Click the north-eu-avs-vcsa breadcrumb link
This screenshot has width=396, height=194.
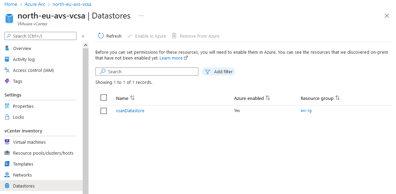tap(72, 4)
